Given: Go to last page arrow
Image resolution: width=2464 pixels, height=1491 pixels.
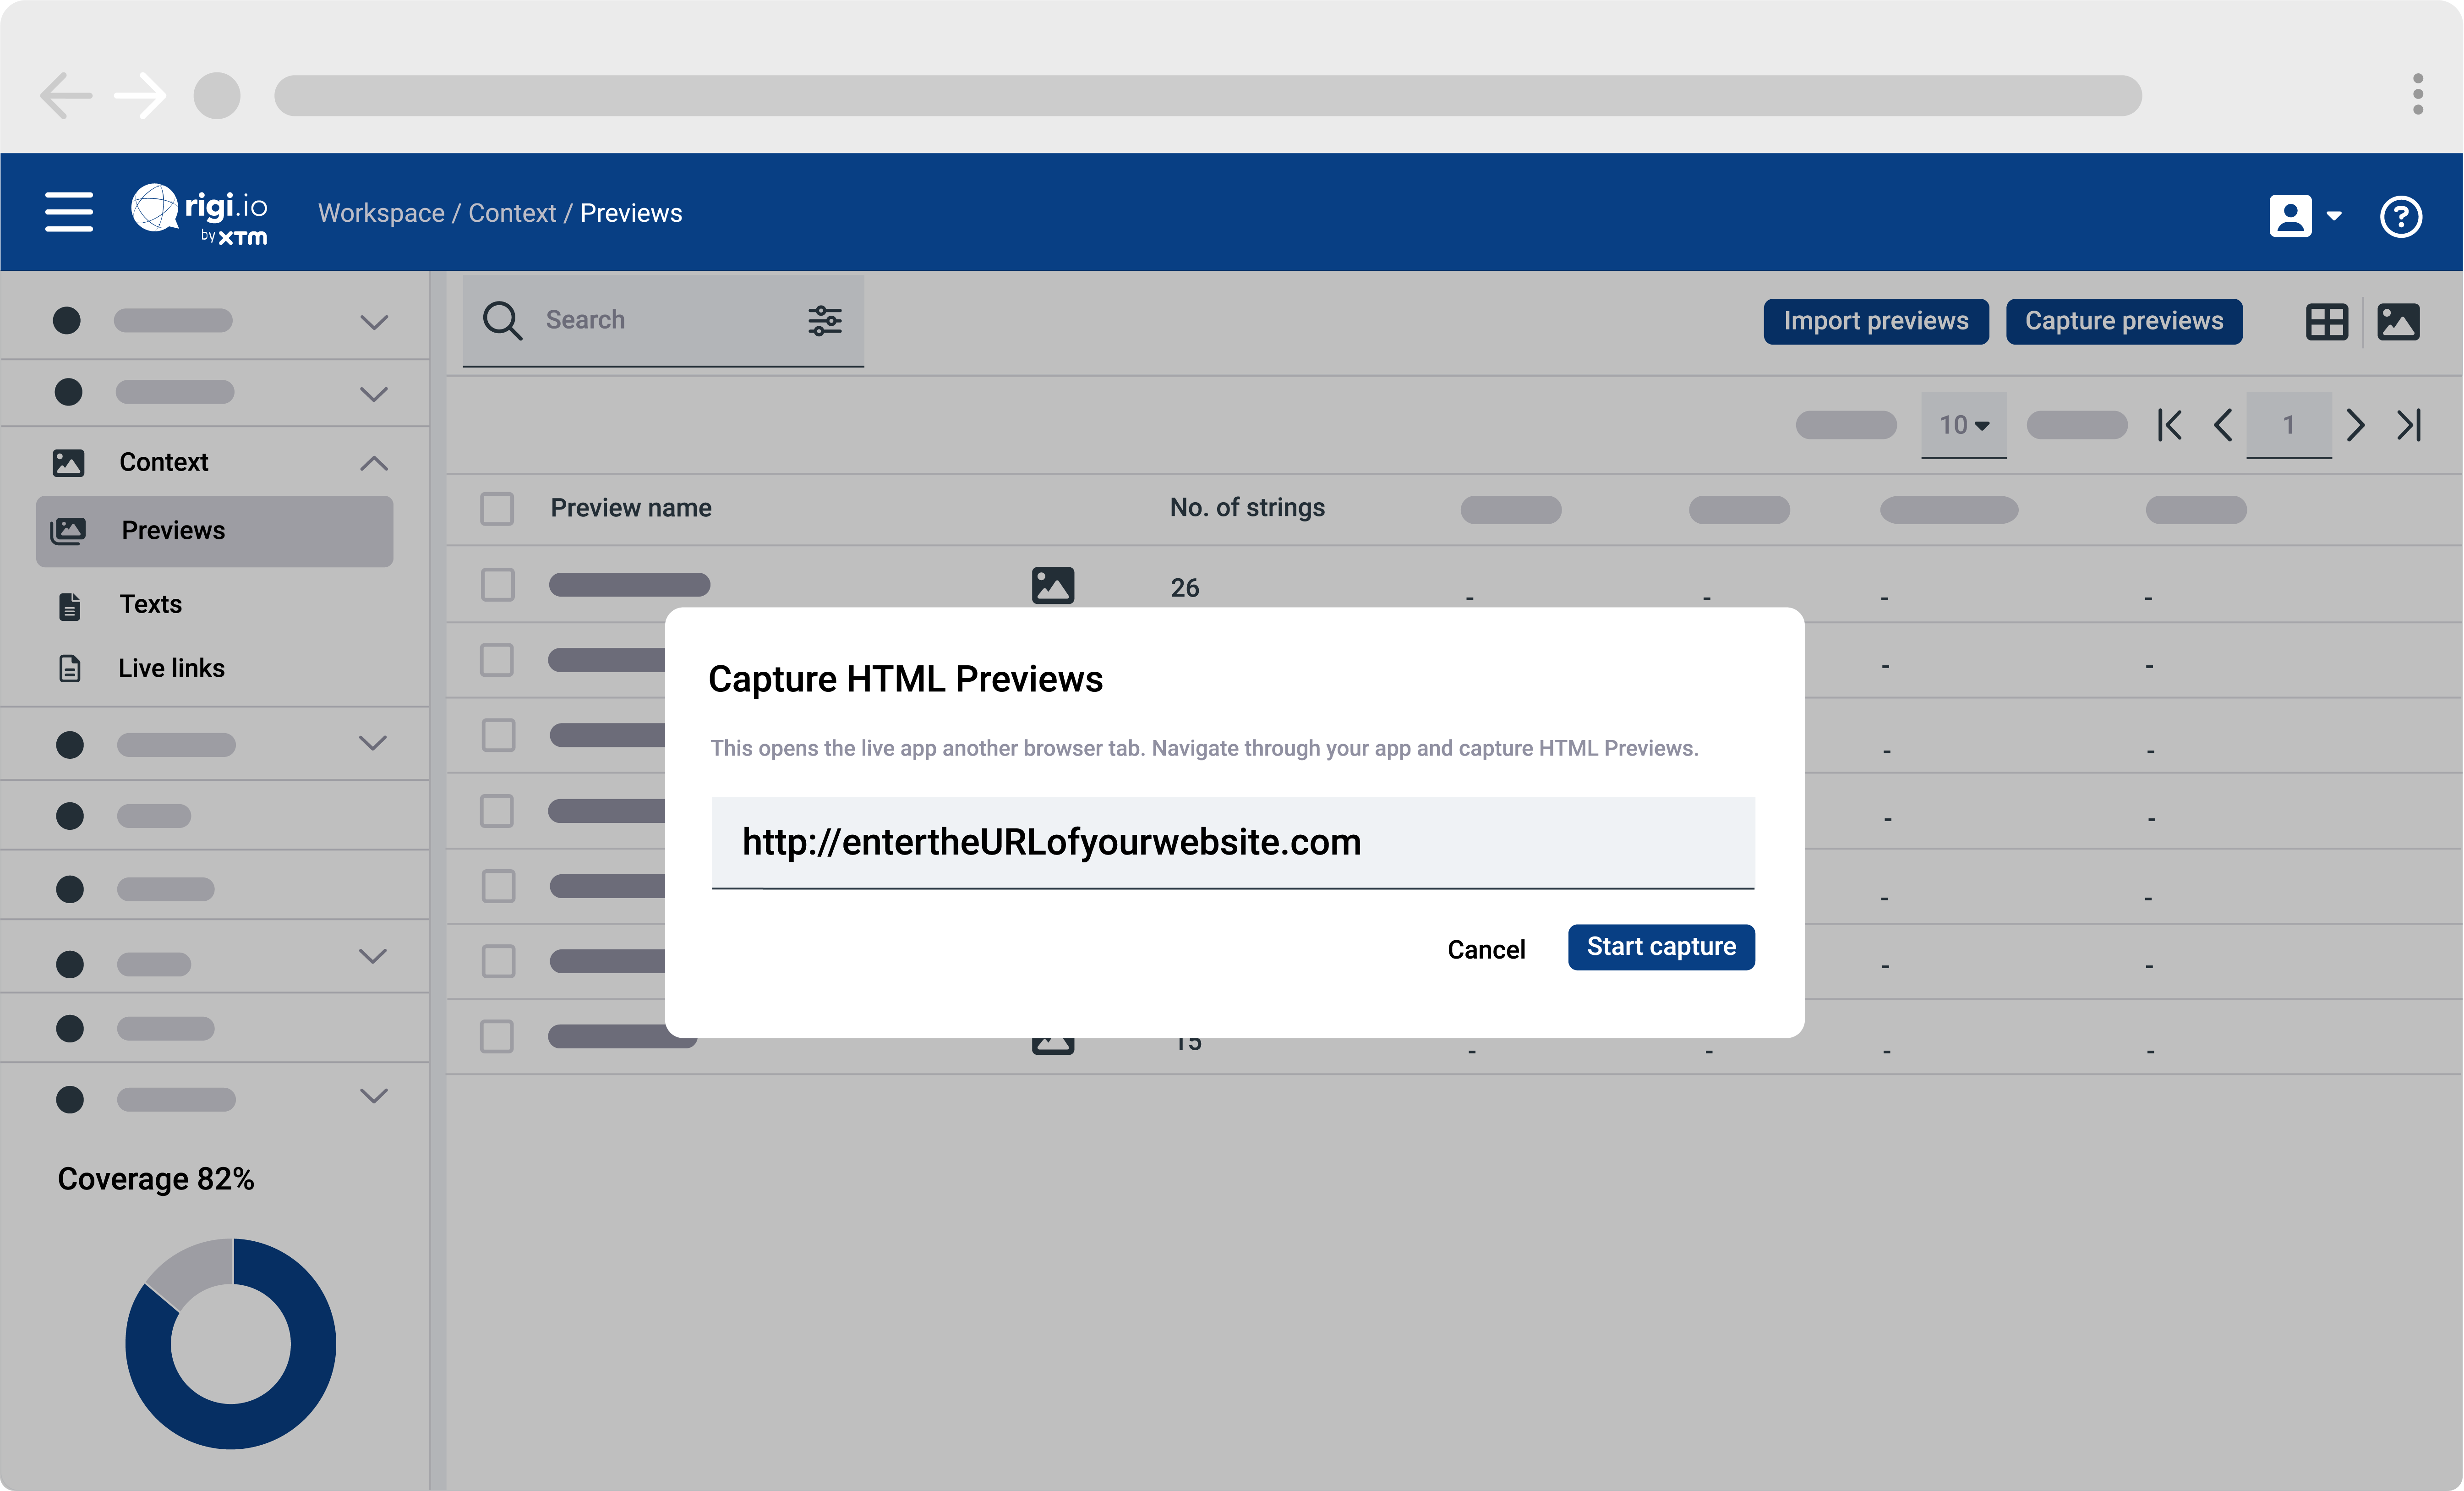Looking at the screenshot, I should [x=2409, y=425].
